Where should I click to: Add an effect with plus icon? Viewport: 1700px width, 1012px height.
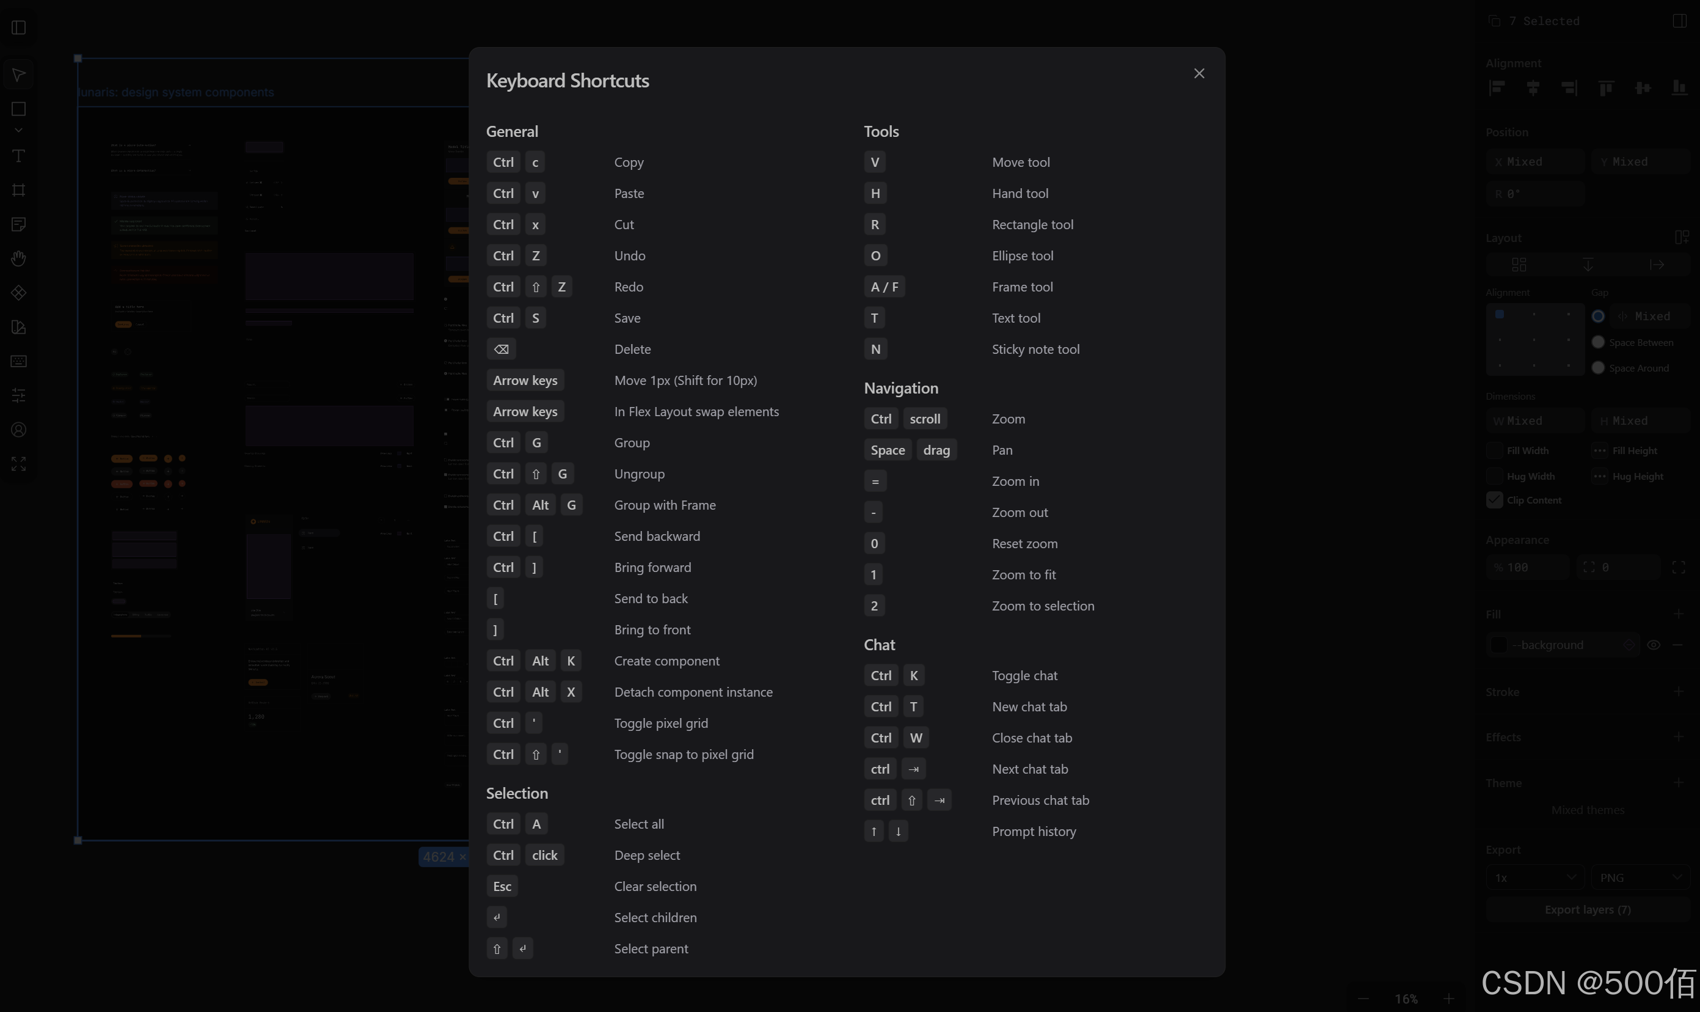pyautogui.click(x=1679, y=737)
